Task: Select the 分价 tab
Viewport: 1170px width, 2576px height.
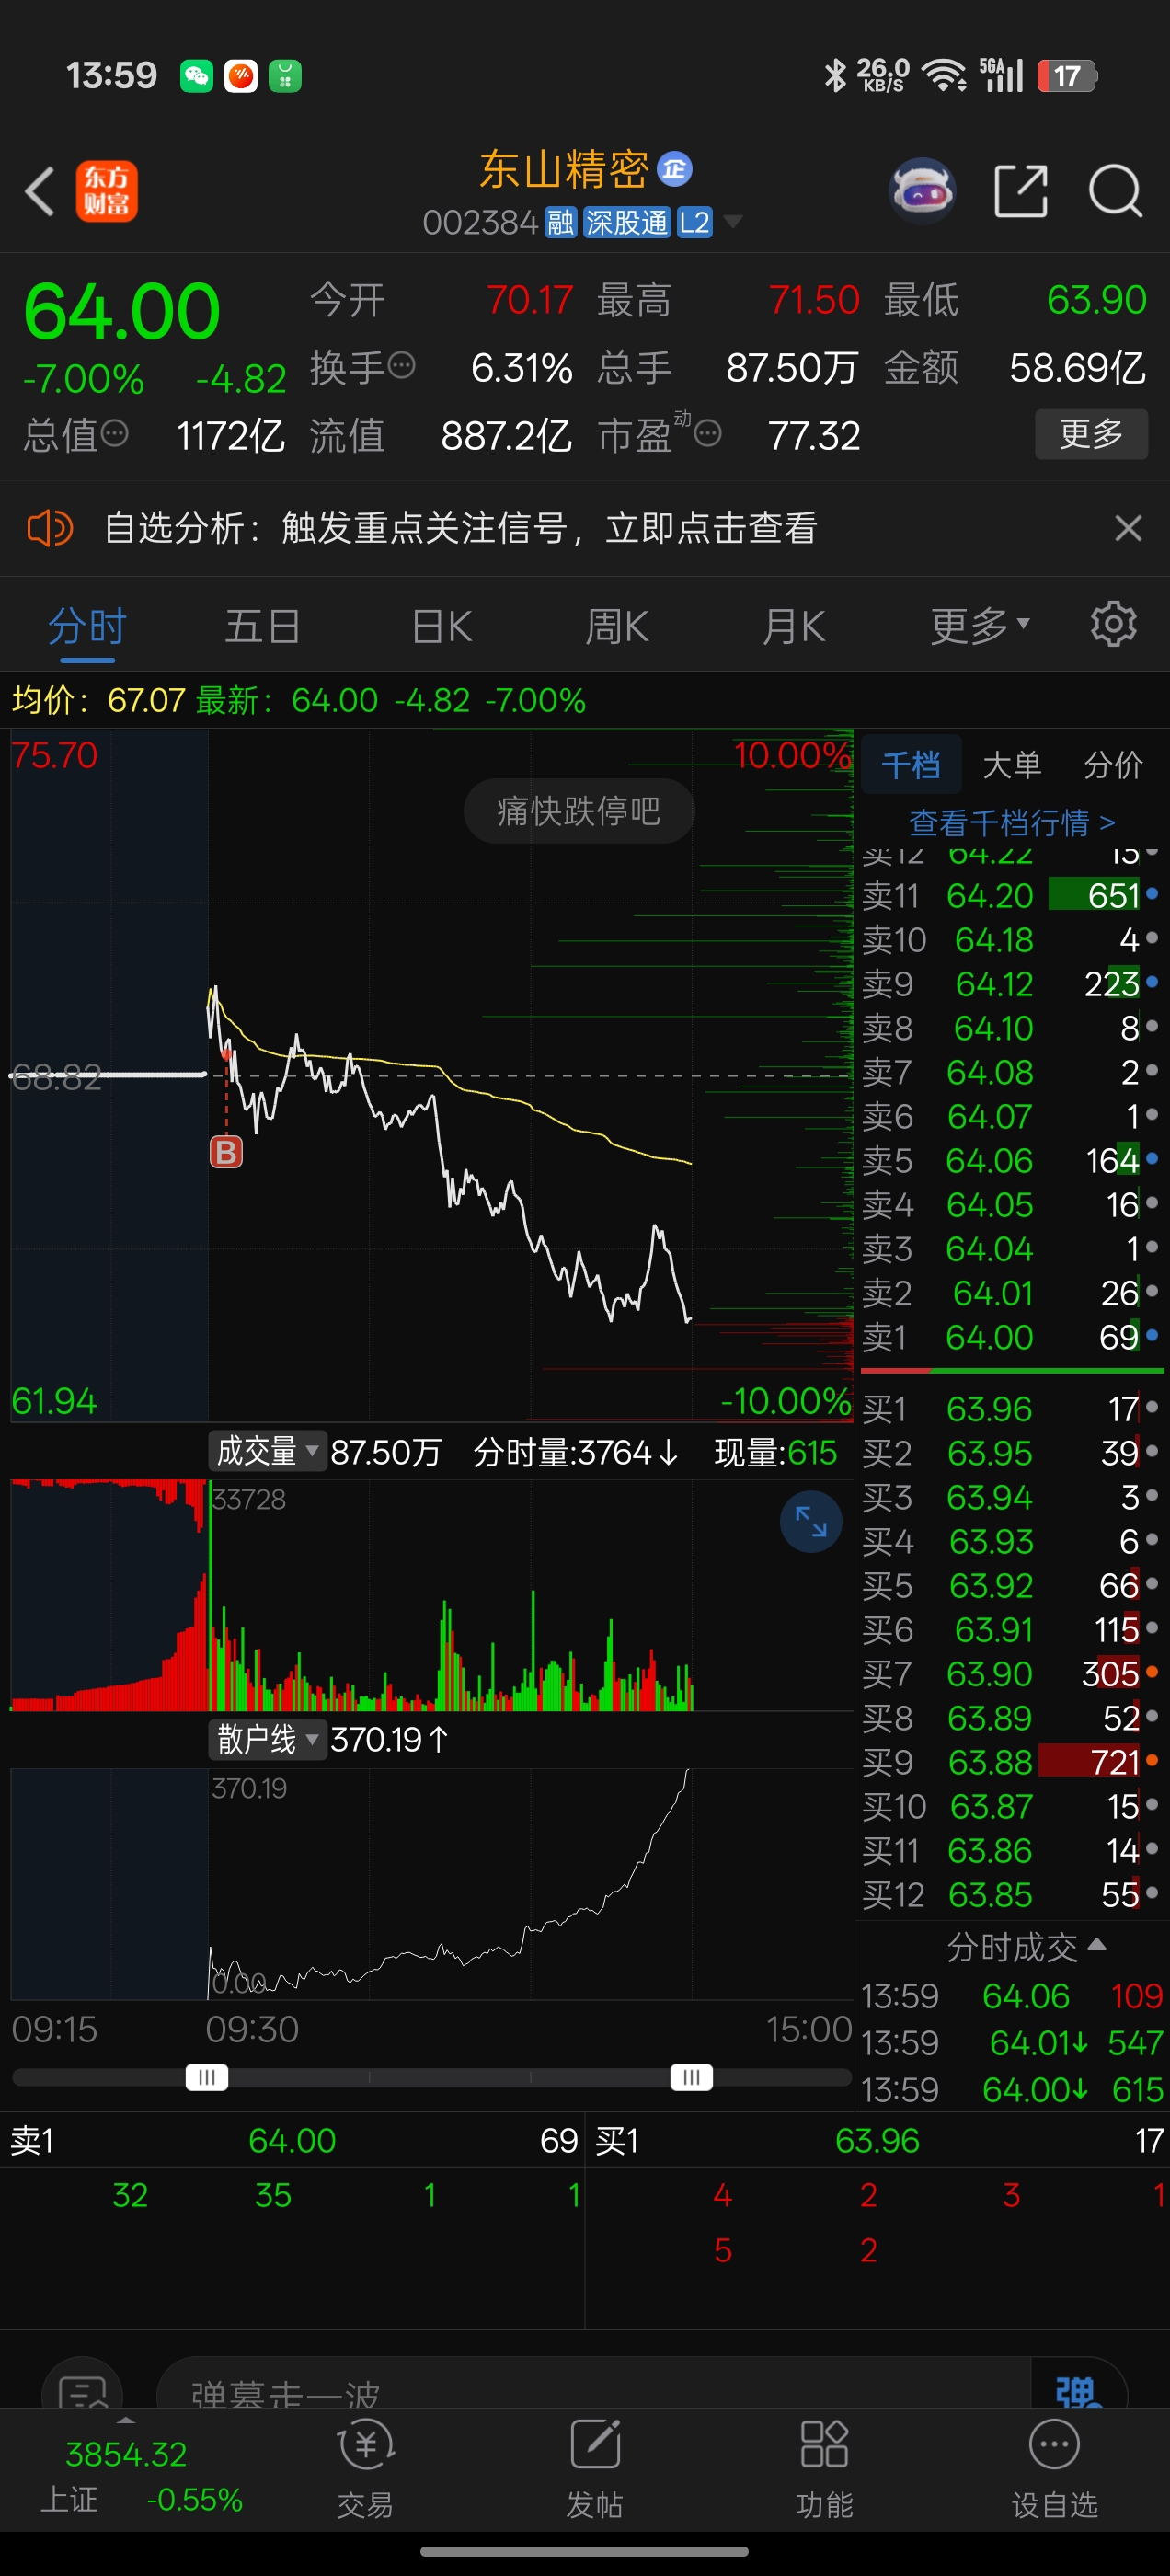Action: pos(1113,765)
